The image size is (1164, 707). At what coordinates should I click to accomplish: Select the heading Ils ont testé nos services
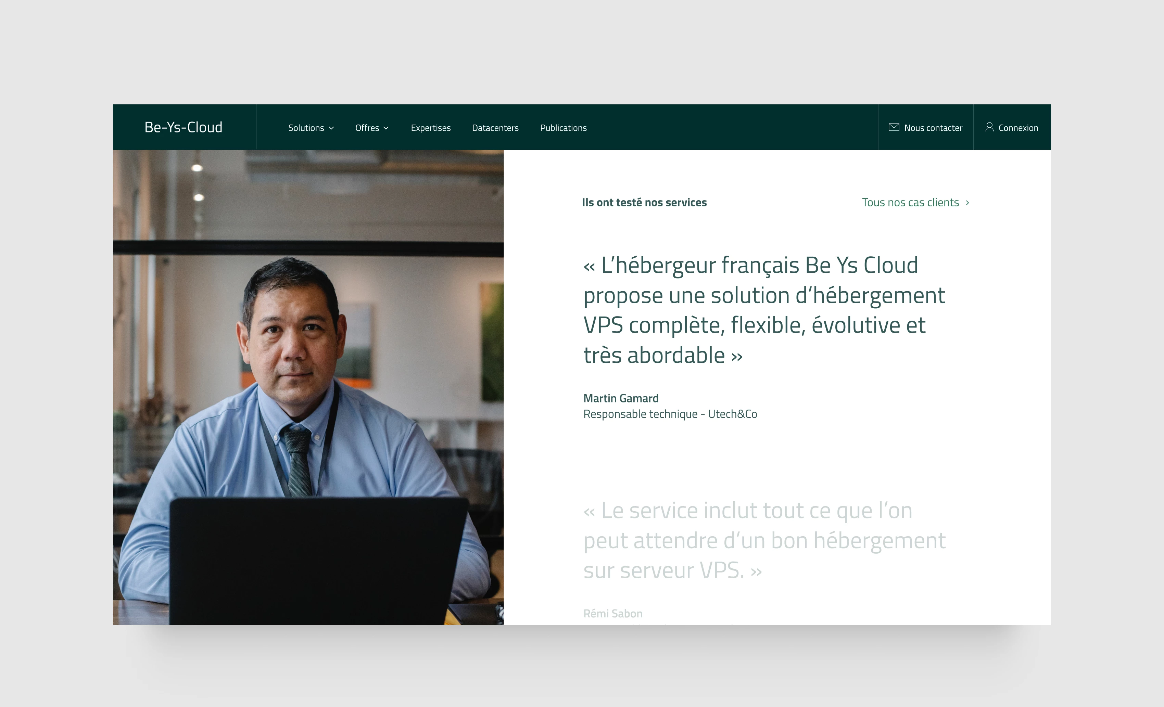(x=644, y=202)
